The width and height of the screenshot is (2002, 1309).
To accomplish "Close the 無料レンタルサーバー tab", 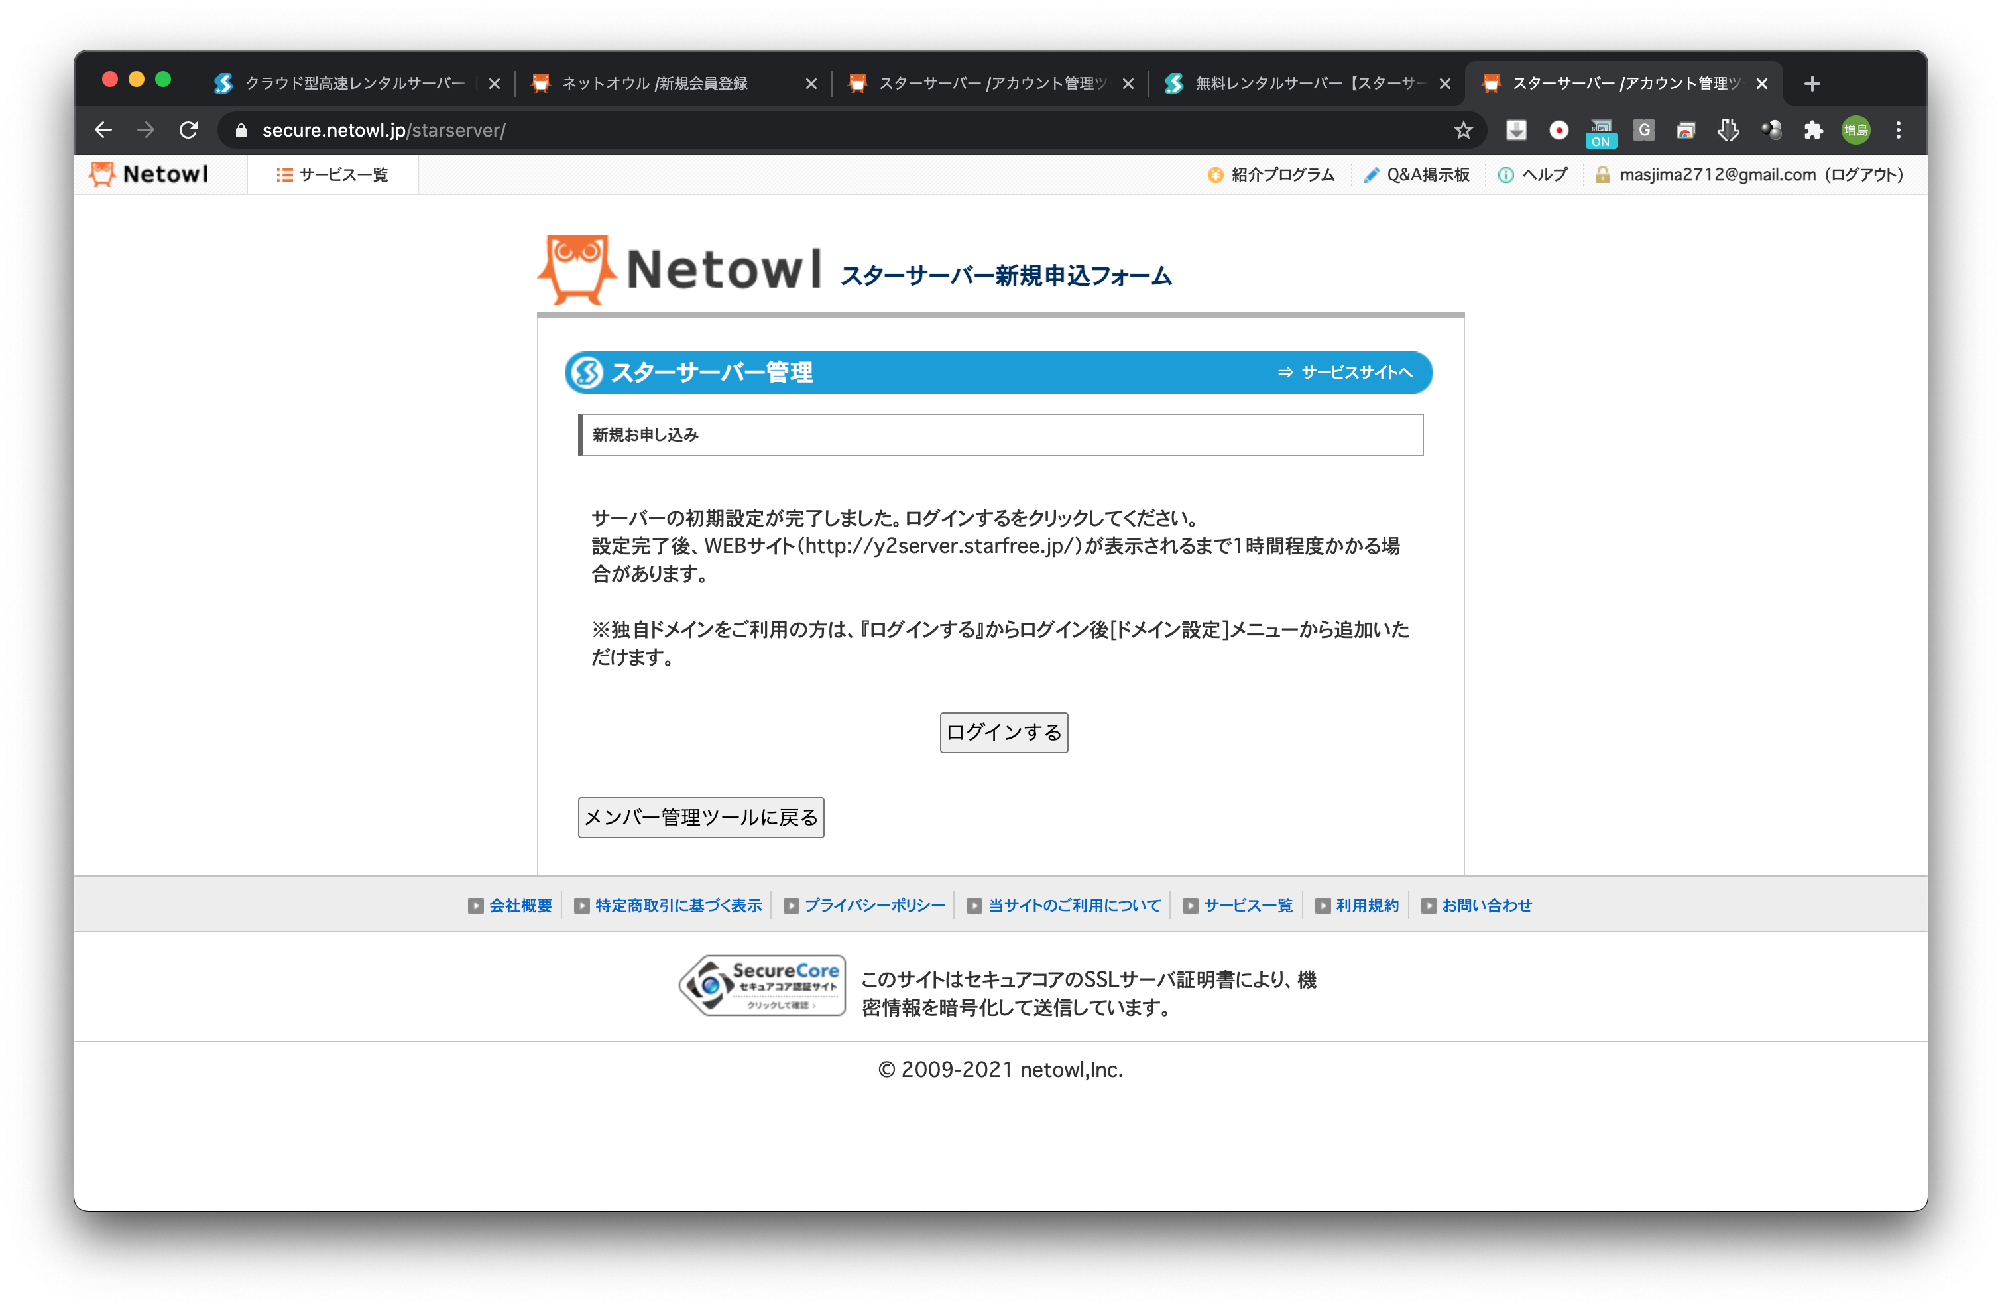I will click(x=1445, y=84).
